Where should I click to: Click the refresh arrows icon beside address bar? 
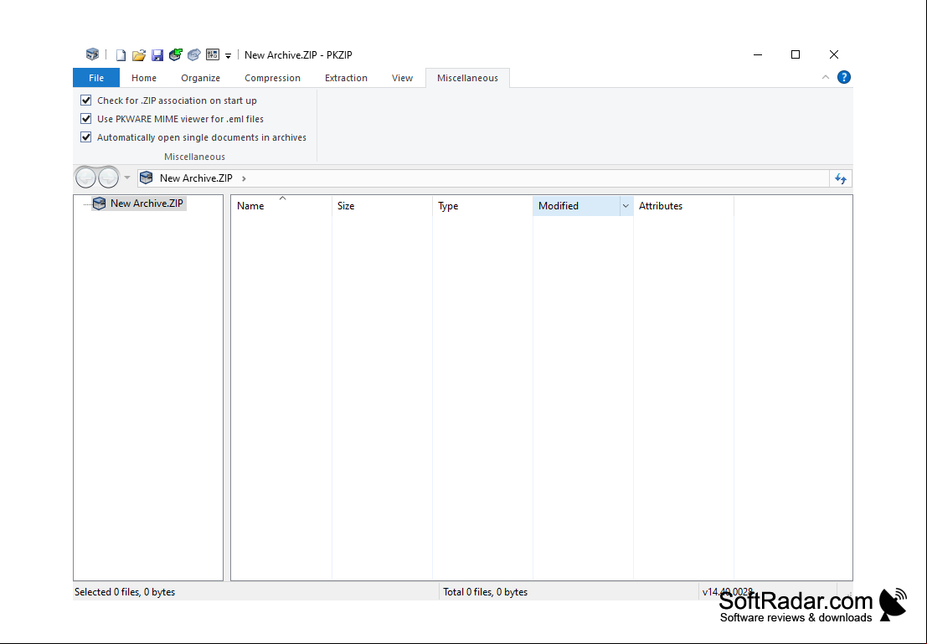(x=841, y=178)
